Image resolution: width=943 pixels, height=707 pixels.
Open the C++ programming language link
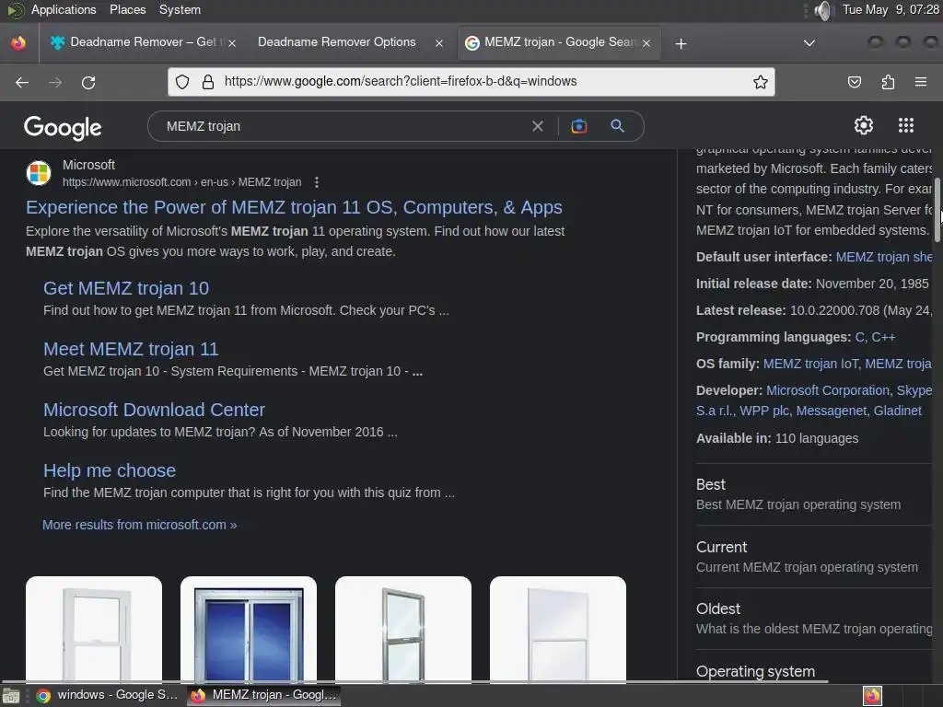pyautogui.click(x=883, y=337)
